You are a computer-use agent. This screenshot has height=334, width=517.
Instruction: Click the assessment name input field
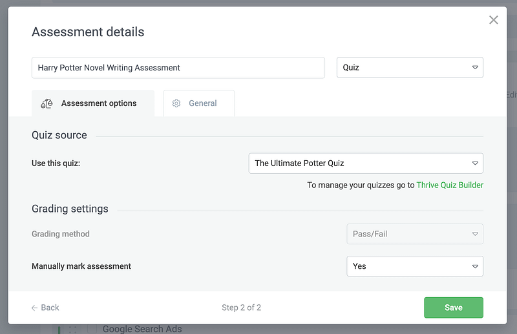(178, 68)
